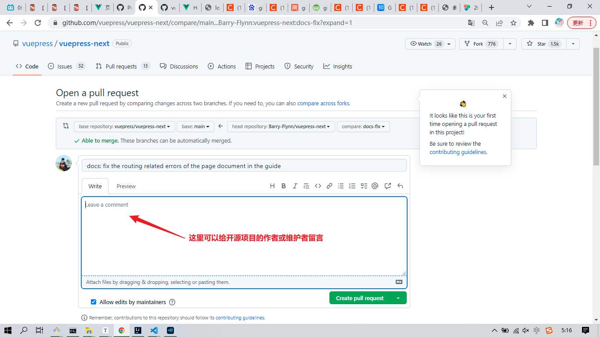Open help for Allow edits by maintainers

click(x=172, y=302)
